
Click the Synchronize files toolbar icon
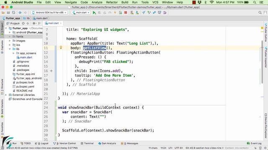(x=13, y=12)
